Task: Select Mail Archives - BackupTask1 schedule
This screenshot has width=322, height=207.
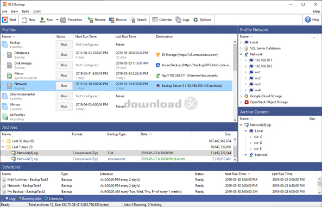Action: 28,180
